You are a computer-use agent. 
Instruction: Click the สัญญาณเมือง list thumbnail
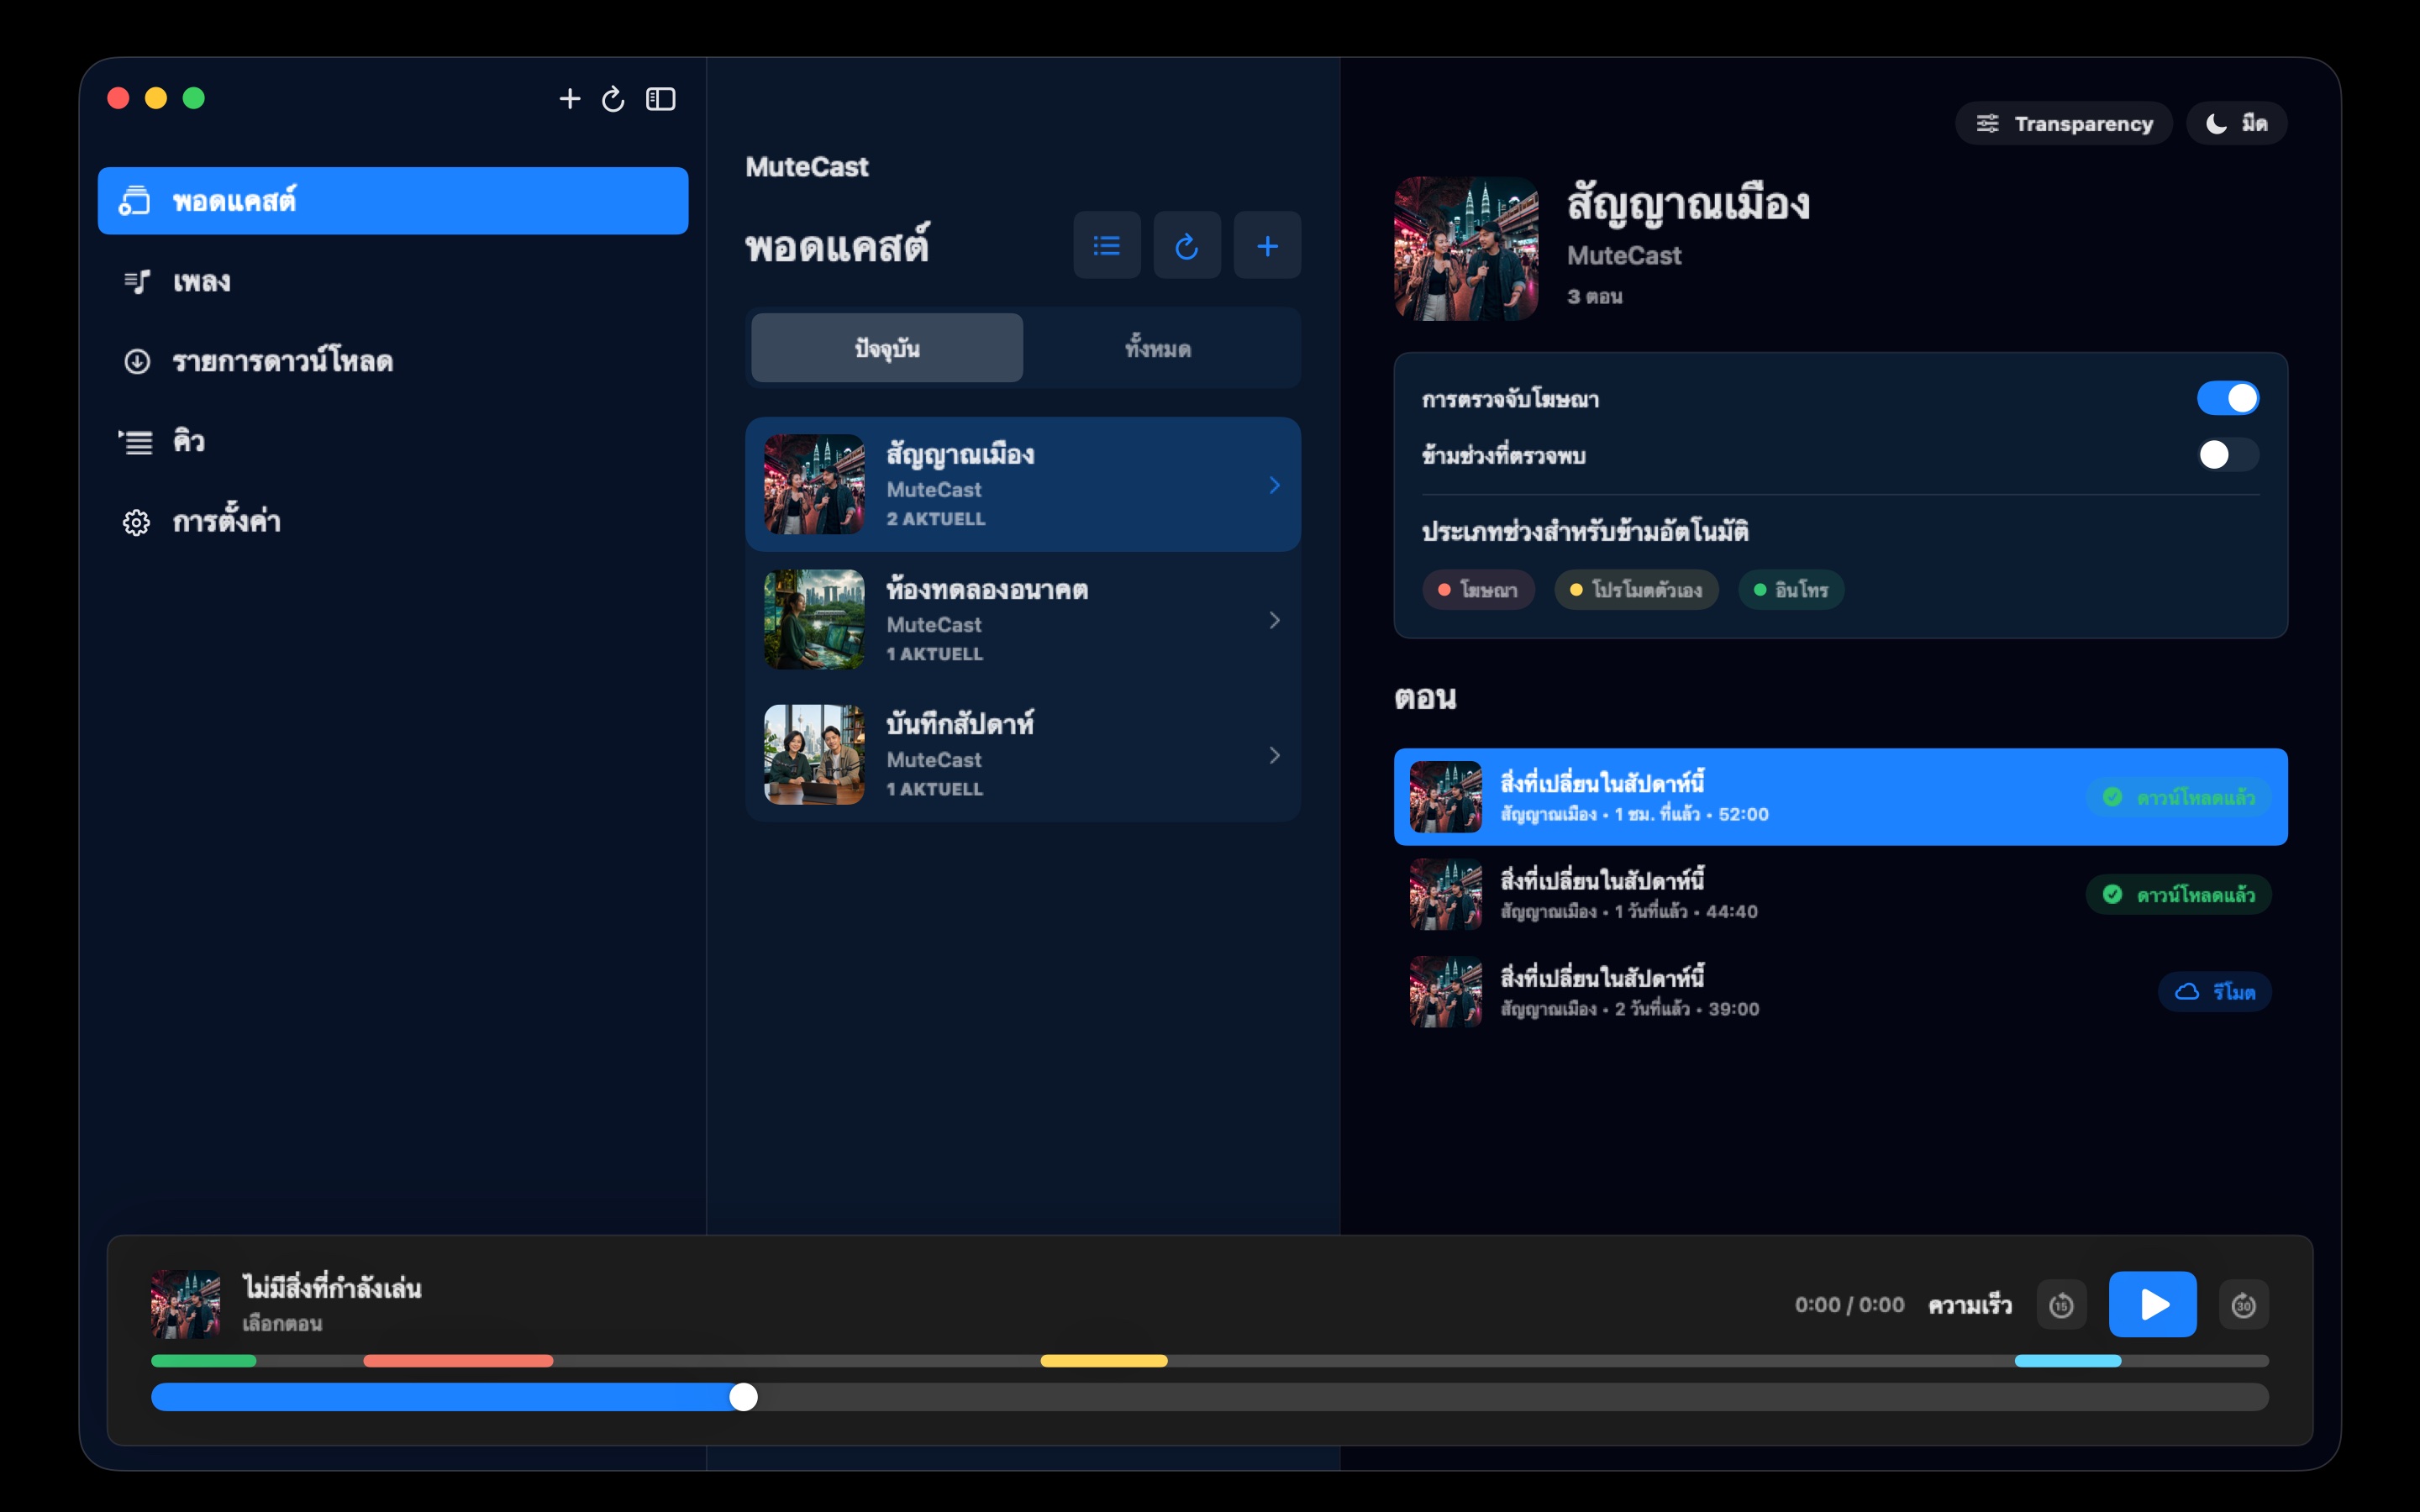pyautogui.click(x=814, y=484)
